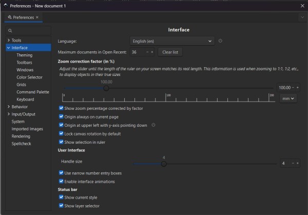Toggle Show current style checkbox
The width and height of the screenshot is (308, 215).
pos(61,197)
